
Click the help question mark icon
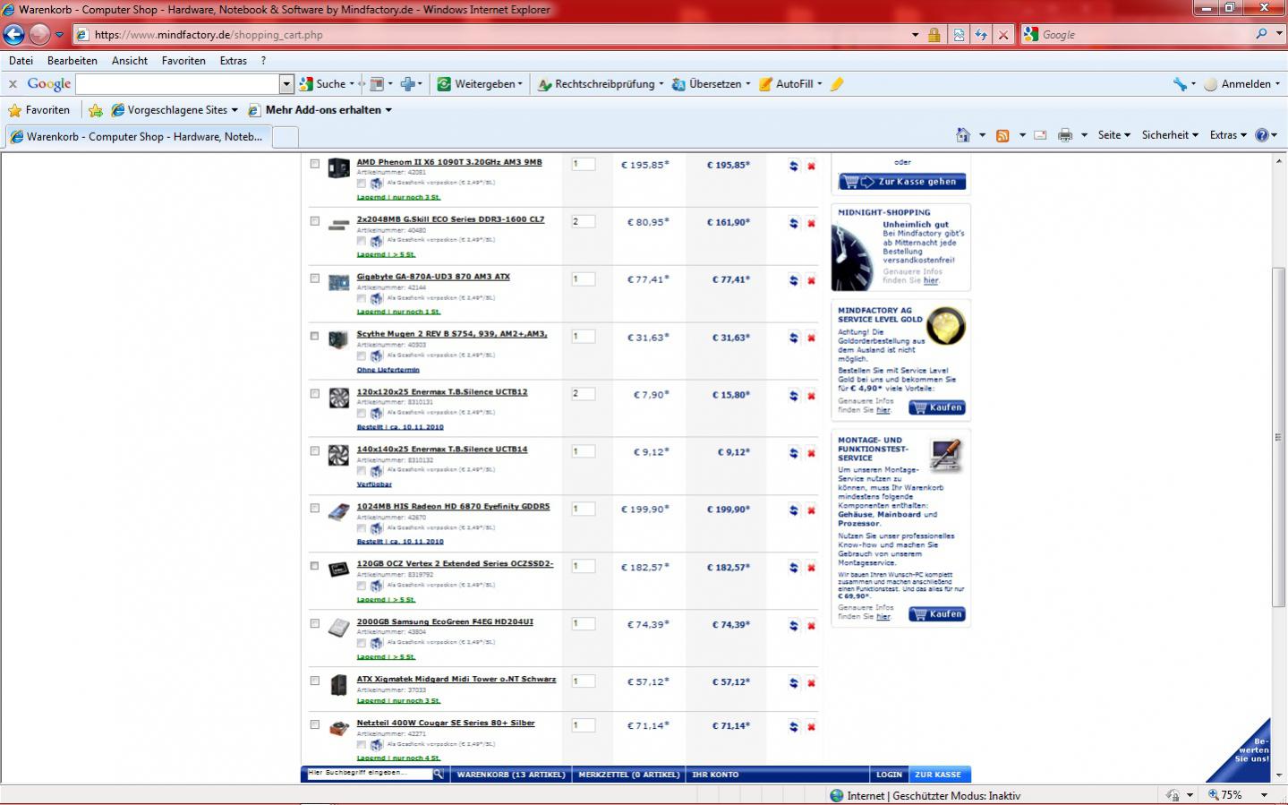coord(1262,135)
